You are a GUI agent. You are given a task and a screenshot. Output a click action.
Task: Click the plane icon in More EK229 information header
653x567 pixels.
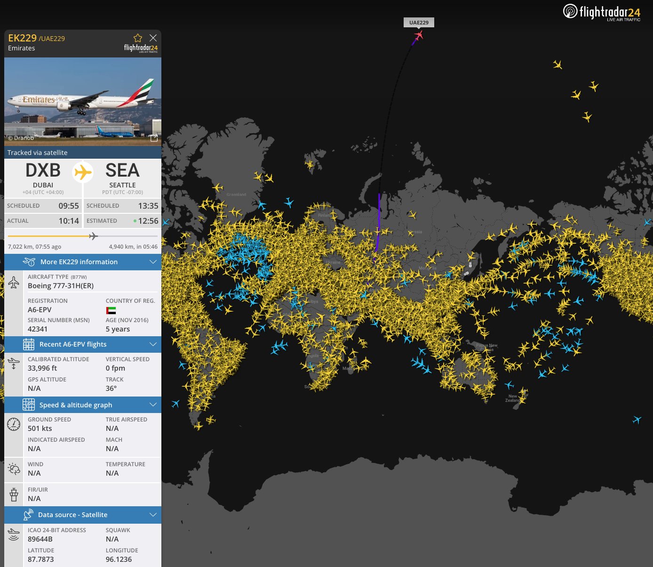[x=29, y=262]
